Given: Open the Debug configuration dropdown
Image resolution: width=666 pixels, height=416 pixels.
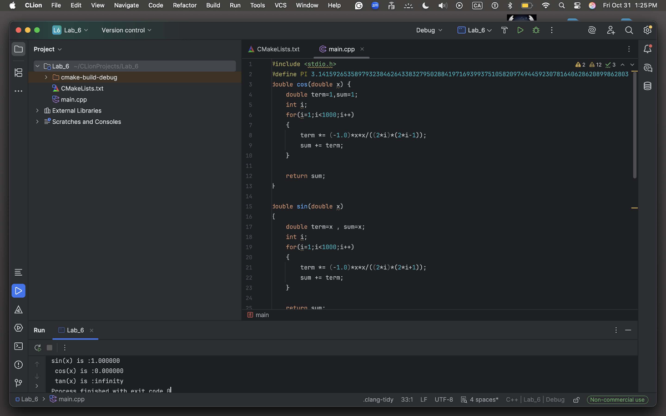Looking at the screenshot, I should point(429,30).
